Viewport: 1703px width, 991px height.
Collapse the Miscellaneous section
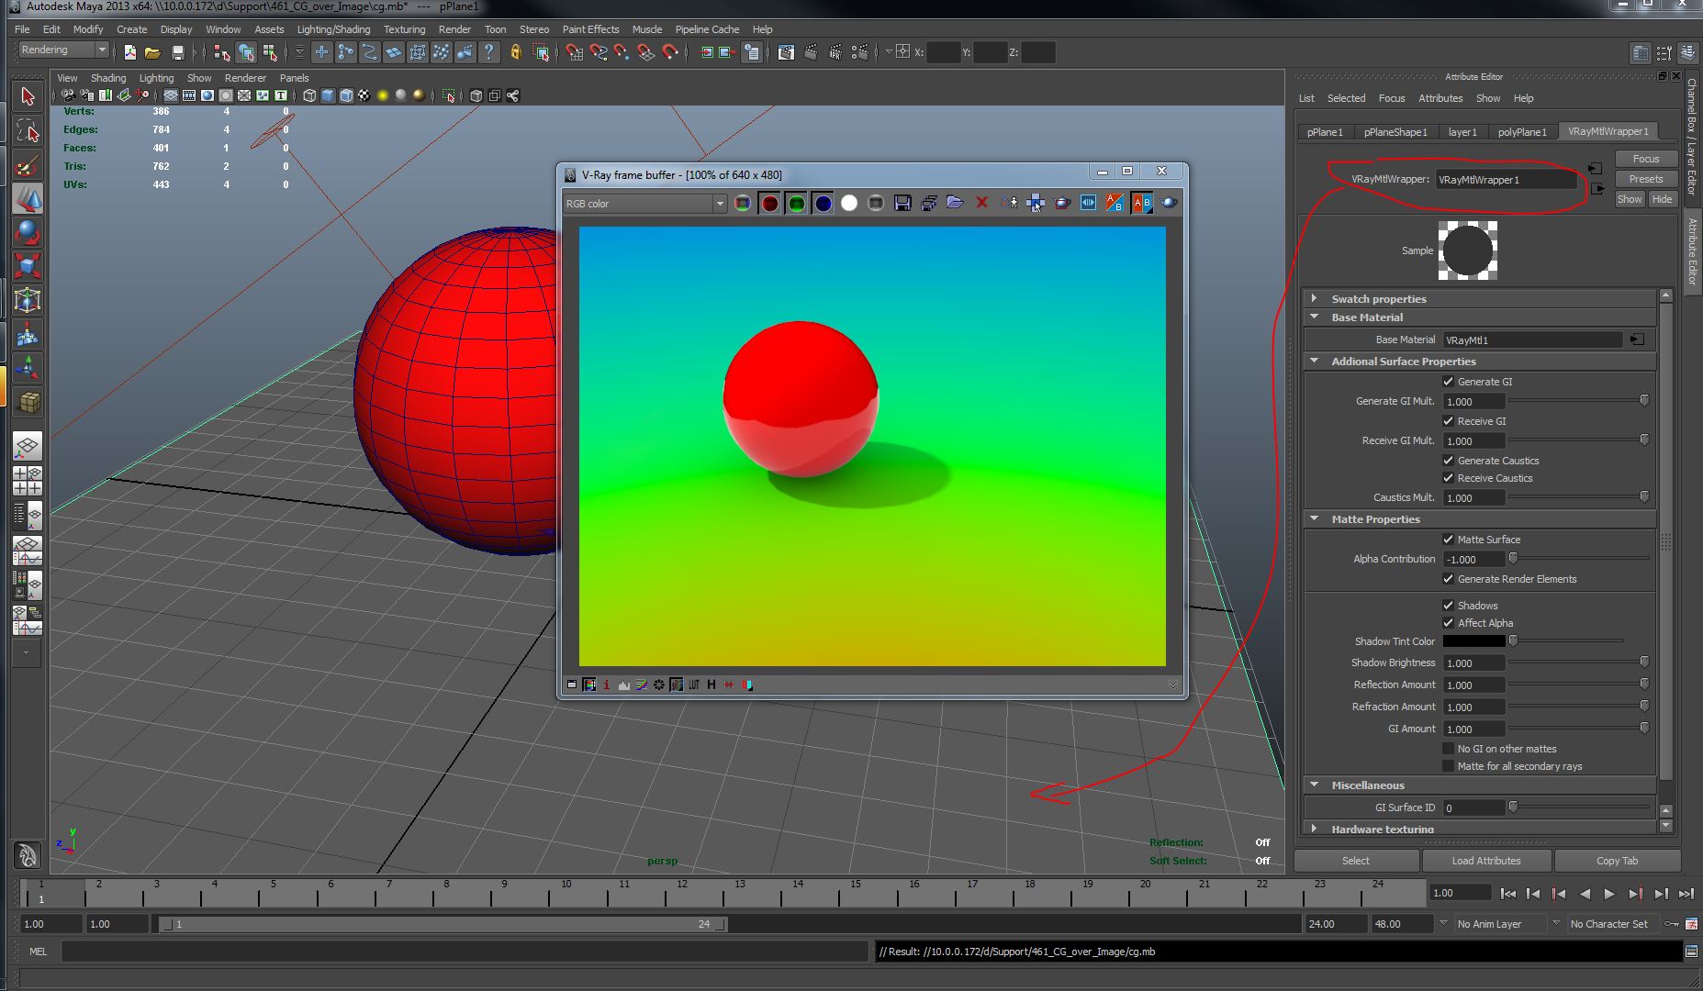coord(1314,785)
